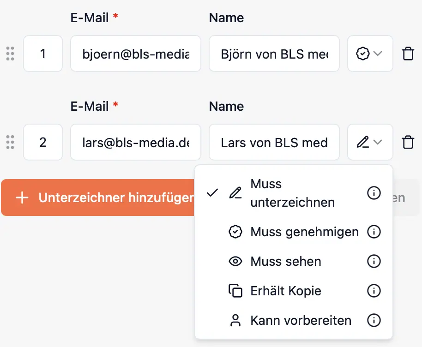Click the drag handle of signer 1

10,53
